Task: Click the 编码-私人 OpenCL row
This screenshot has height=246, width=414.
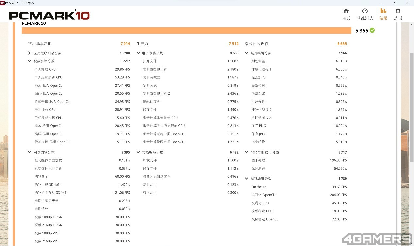Action: 82,93
